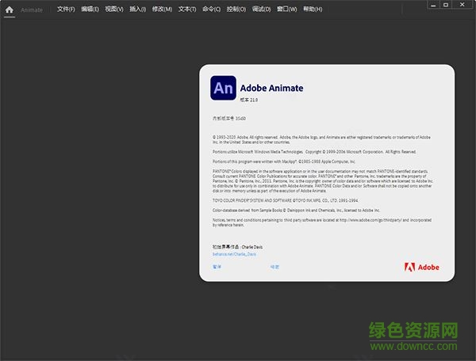
Task: Open the 编辑(E) menu
Action: (90, 9)
